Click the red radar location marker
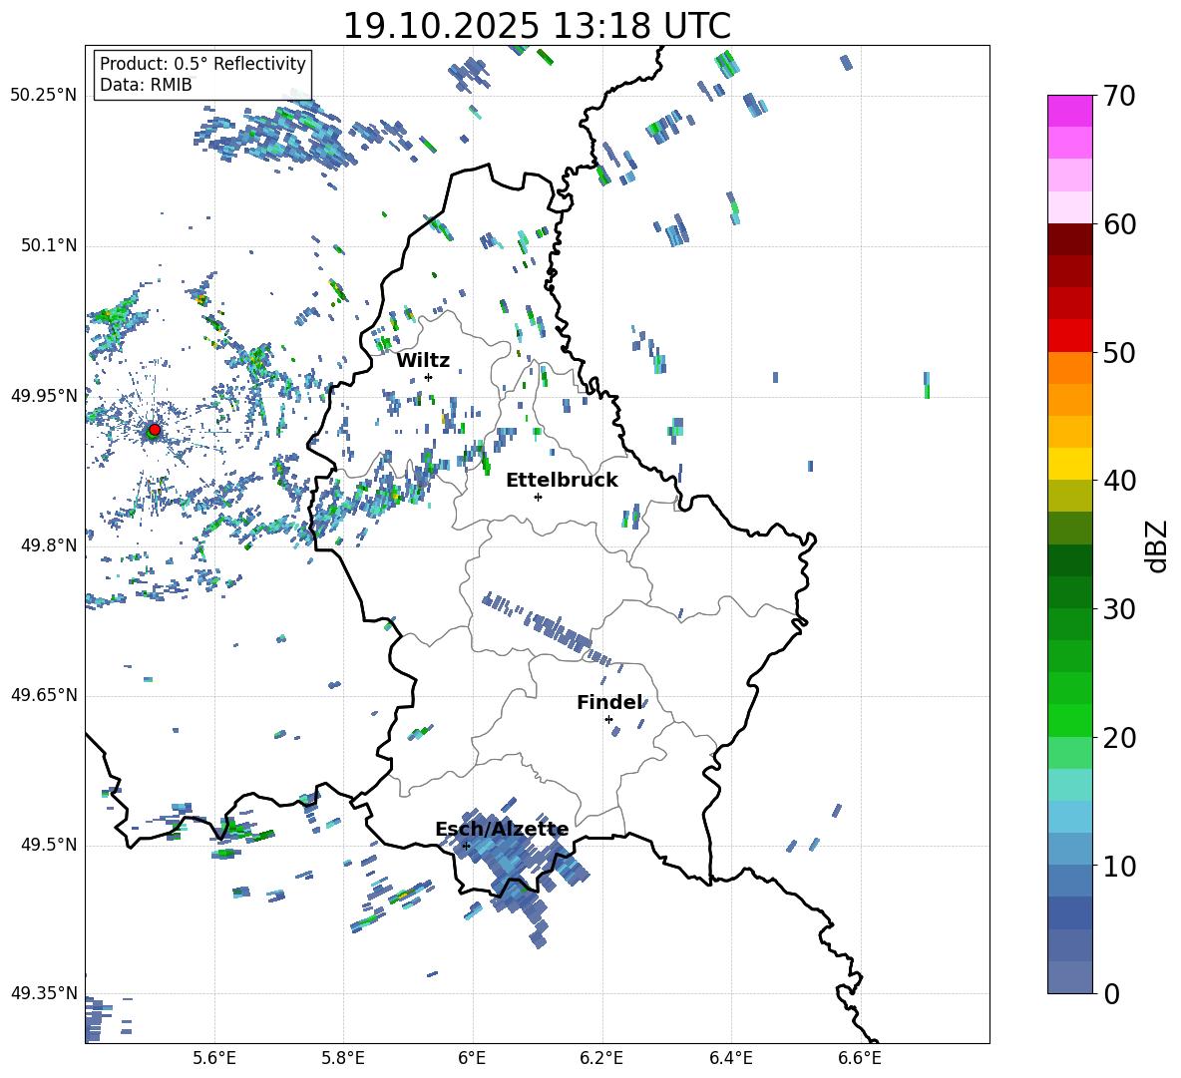Screen dimensions: 1181x1078 [154, 429]
